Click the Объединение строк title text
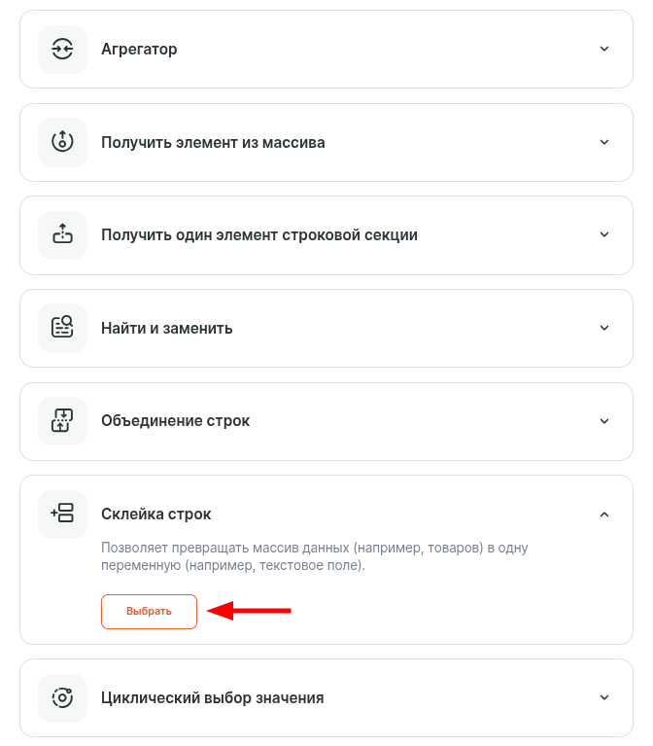Screen dimensions: 653x746 tap(175, 421)
